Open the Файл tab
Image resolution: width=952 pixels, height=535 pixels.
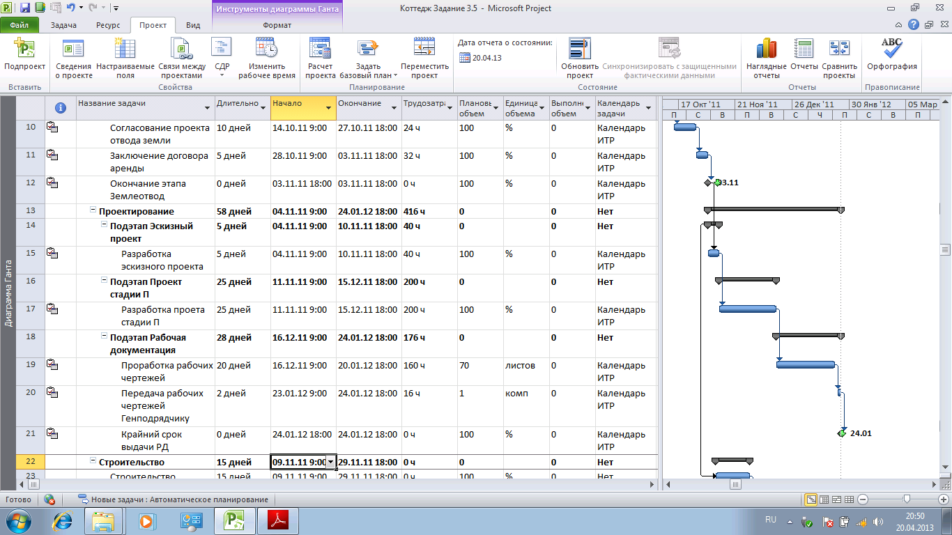tap(20, 24)
